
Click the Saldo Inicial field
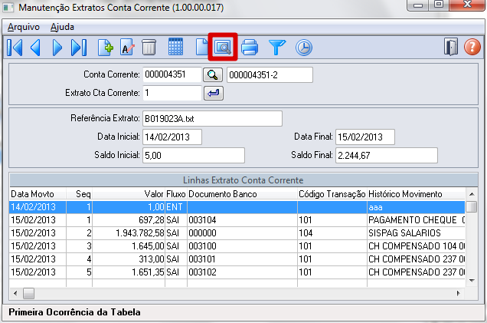[194, 155]
